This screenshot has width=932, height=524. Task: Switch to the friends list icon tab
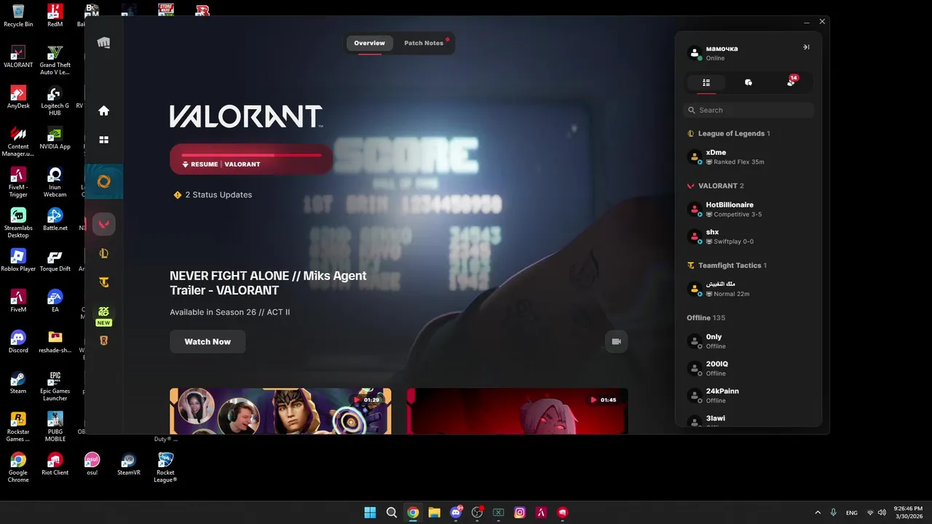tap(706, 83)
